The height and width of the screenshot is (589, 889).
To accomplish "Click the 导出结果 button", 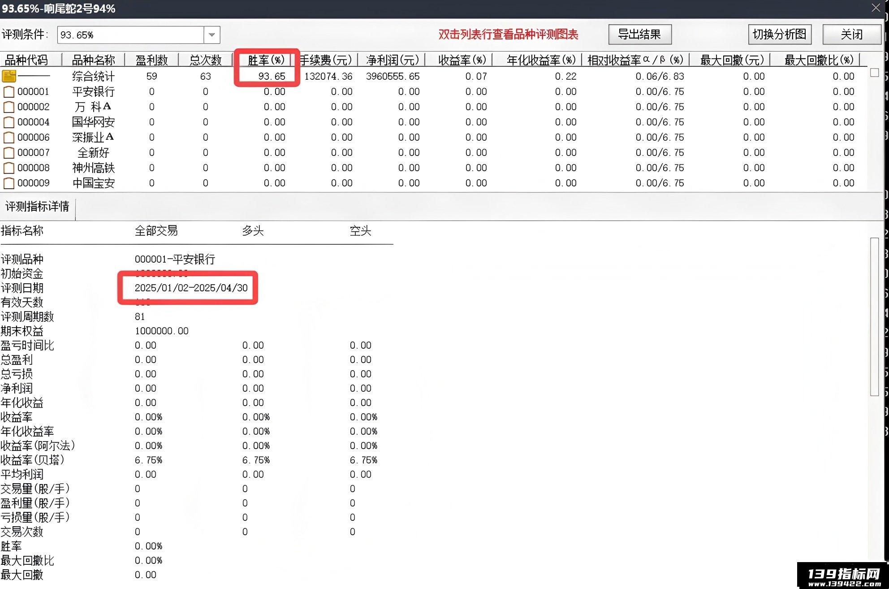I will pyautogui.click(x=640, y=35).
